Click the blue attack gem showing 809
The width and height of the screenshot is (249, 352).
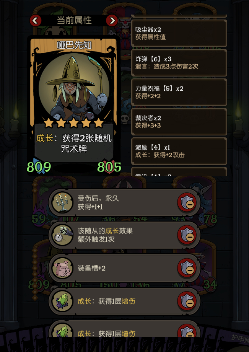pyautogui.click(x=39, y=167)
